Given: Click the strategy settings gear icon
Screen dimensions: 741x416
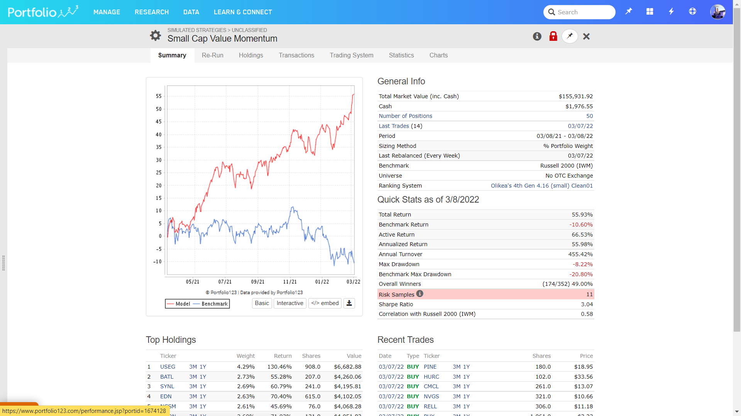Looking at the screenshot, I should click(155, 35).
